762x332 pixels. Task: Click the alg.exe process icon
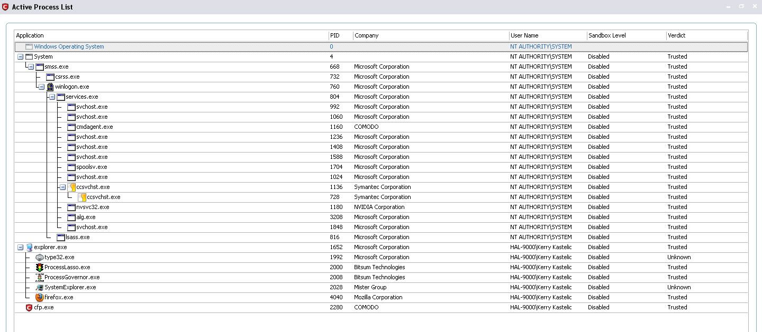tap(71, 217)
